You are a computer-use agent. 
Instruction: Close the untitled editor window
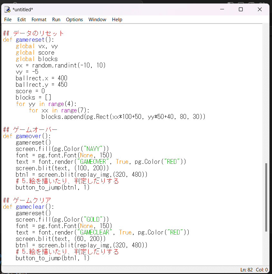260,9
